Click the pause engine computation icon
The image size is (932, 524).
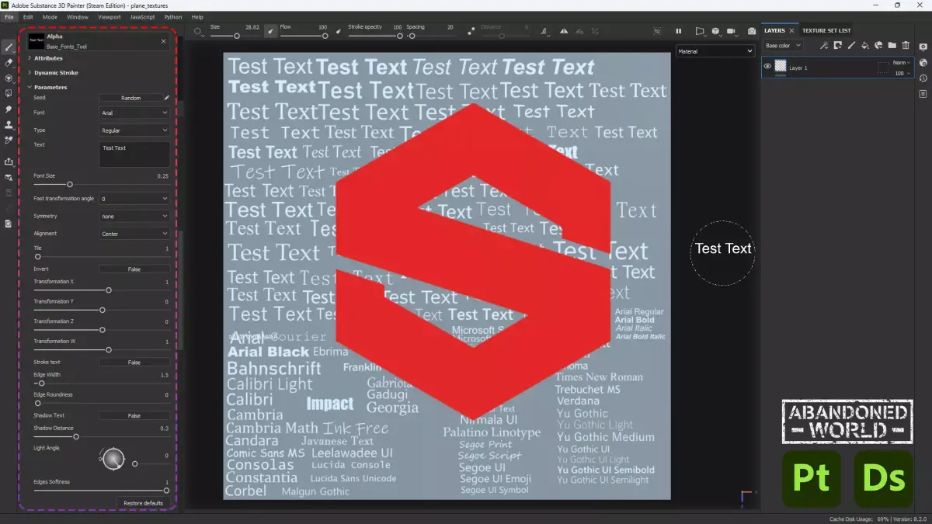click(x=679, y=31)
